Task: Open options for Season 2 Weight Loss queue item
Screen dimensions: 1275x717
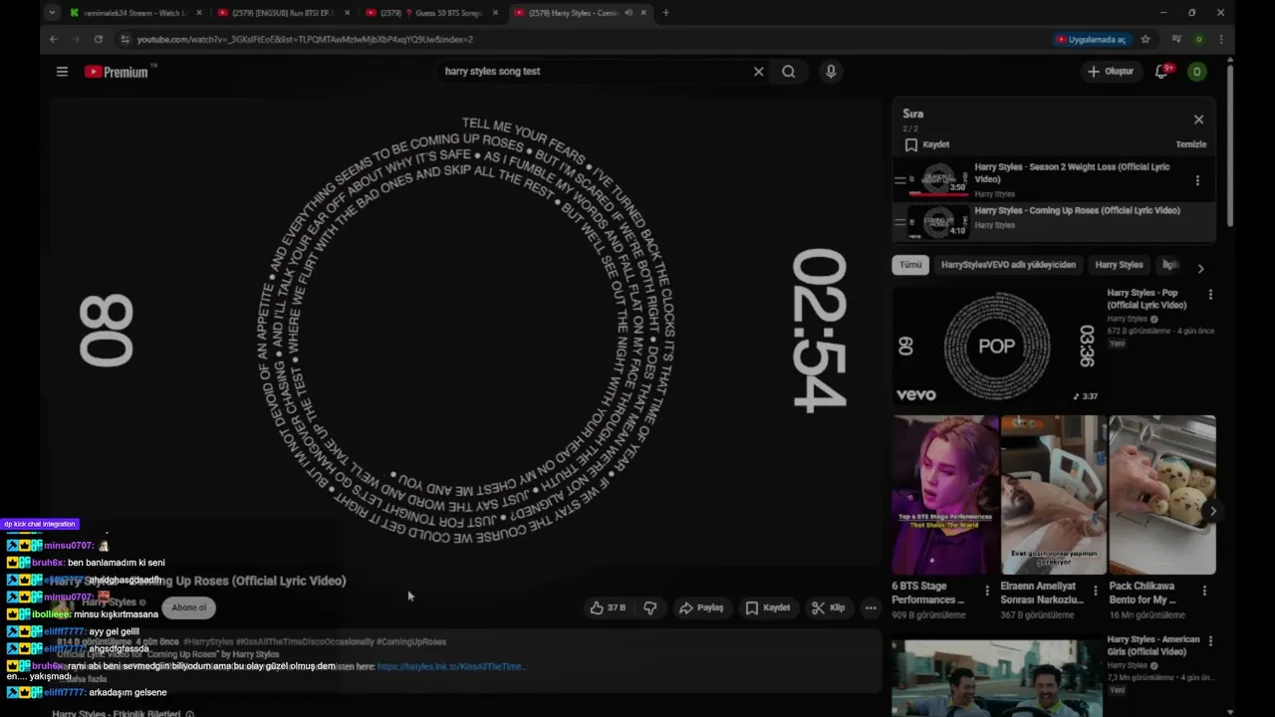Action: [x=1197, y=181]
